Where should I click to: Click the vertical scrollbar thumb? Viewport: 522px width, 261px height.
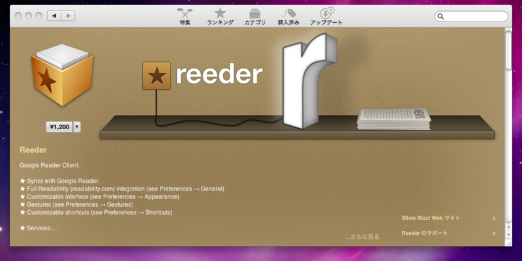pos(508,50)
